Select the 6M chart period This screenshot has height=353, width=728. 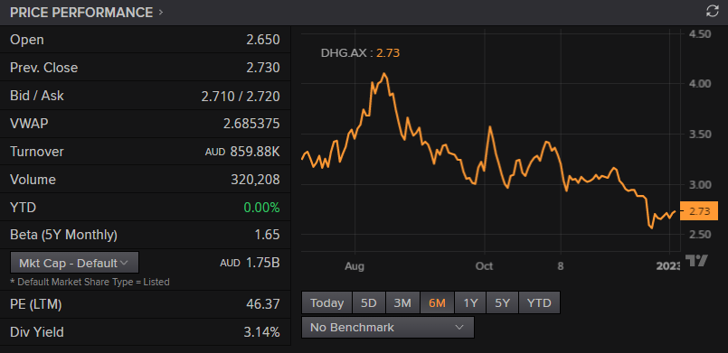(x=437, y=303)
